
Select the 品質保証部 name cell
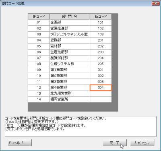pyautogui.click(x=70, y=58)
